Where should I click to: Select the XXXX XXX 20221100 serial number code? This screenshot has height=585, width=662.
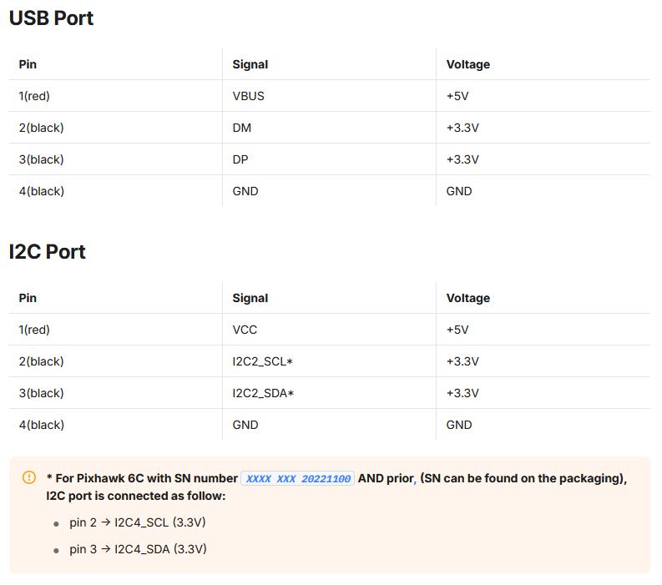297,479
